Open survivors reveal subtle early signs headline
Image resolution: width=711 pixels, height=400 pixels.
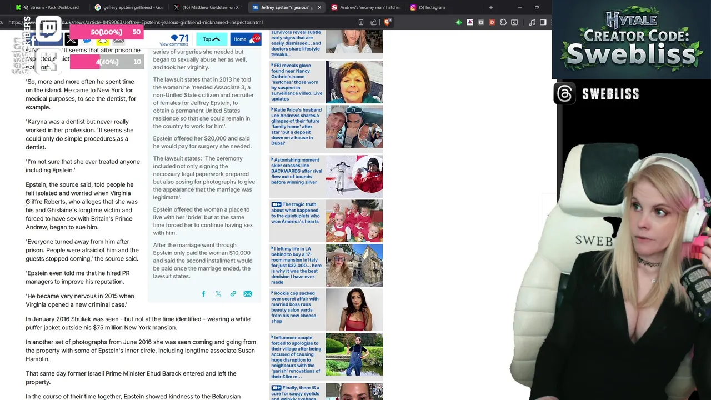tap(296, 43)
